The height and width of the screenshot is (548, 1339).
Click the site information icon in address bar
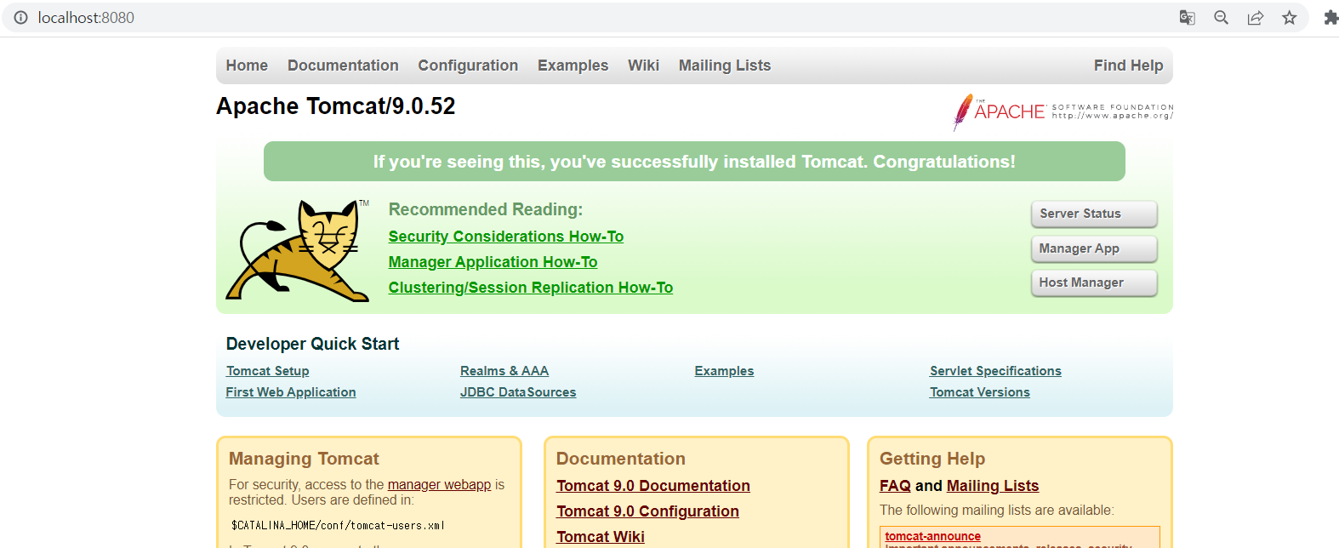point(21,18)
